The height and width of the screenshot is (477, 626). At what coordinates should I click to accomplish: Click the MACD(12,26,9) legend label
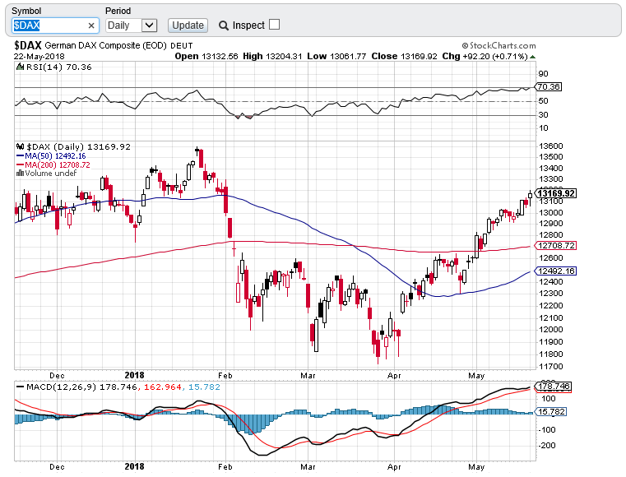click(61, 387)
